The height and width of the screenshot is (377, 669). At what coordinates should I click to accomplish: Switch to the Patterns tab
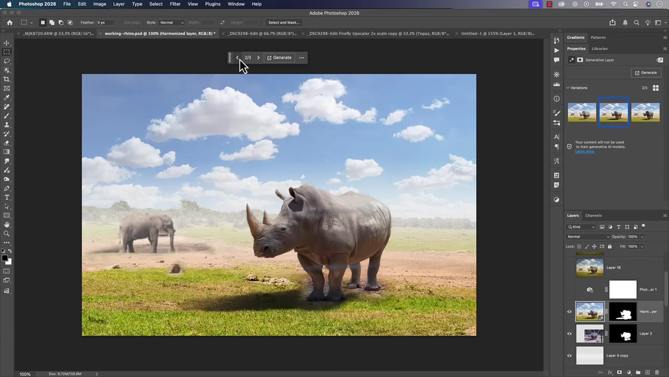coord(598,37)
